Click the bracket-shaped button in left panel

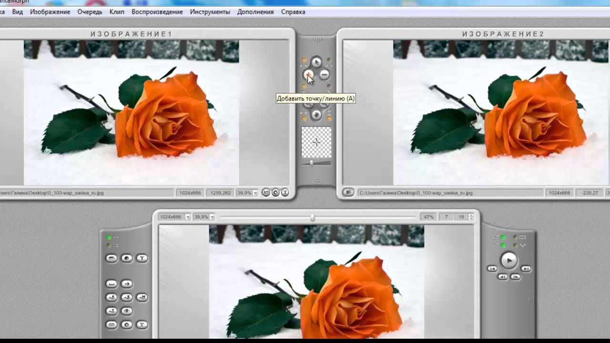[112, 283]
